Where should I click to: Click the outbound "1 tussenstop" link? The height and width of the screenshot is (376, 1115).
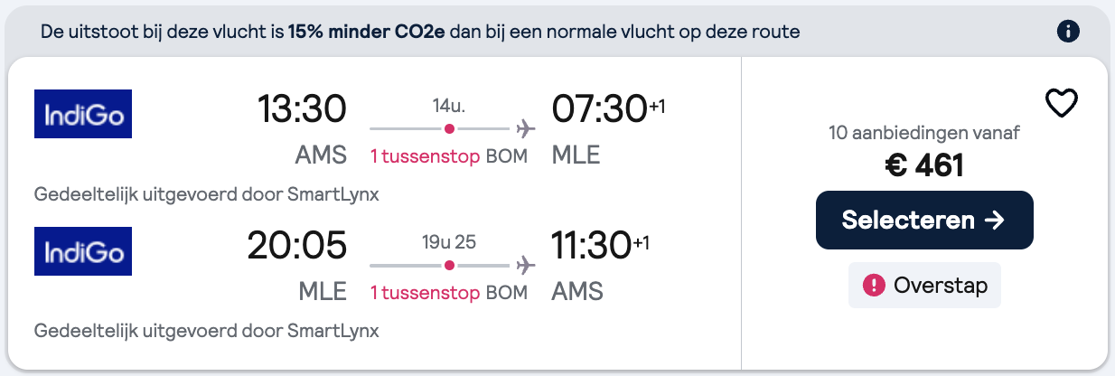point(425,155)
